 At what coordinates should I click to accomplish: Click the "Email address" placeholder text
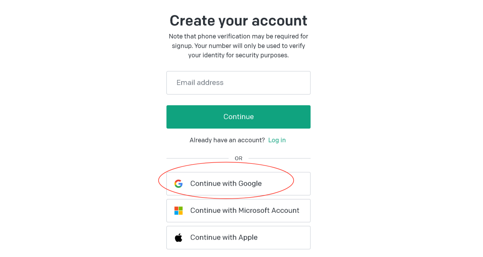200,83
